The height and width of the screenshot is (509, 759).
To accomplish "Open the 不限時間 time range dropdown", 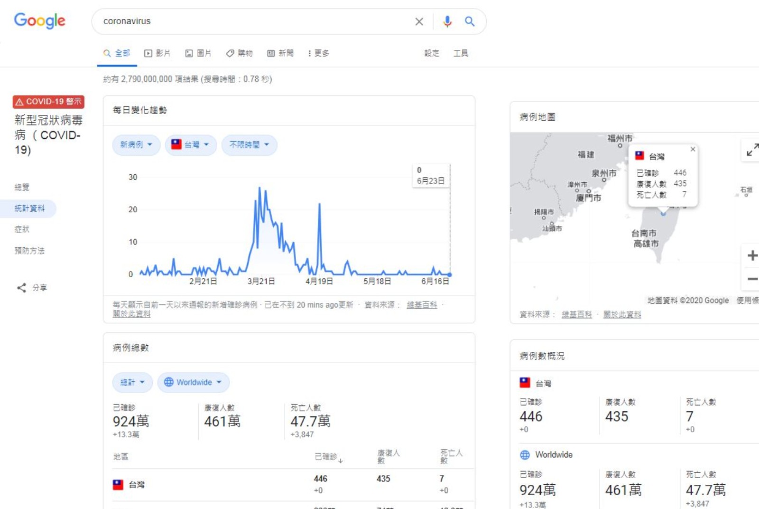I will pyautogui.click(x=249, y=145).
